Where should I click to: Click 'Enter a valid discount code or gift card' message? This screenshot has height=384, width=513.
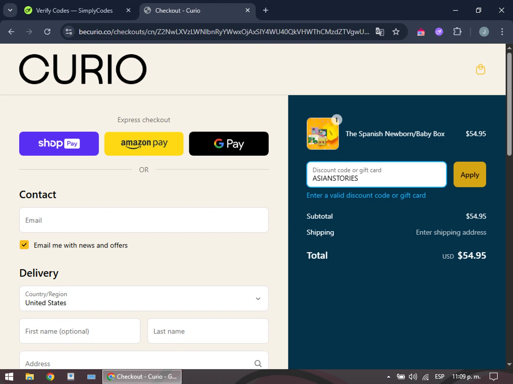(366, 195)
